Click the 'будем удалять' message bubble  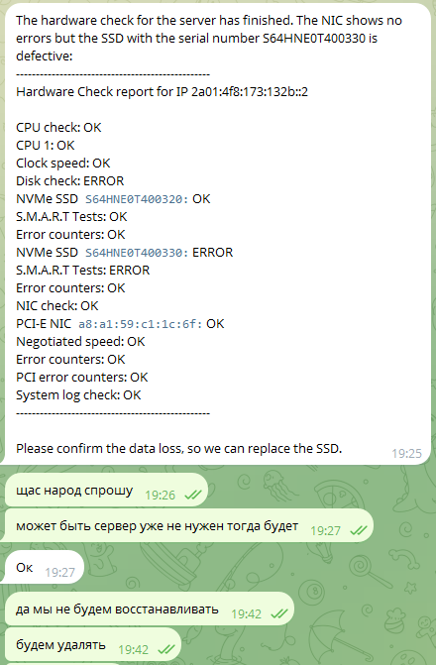pos(93,644)
